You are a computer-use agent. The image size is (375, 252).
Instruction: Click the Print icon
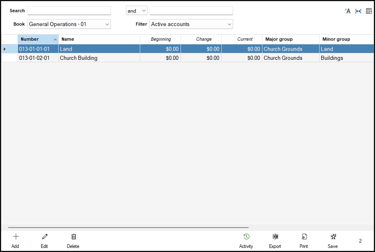(x=304, y=237)
